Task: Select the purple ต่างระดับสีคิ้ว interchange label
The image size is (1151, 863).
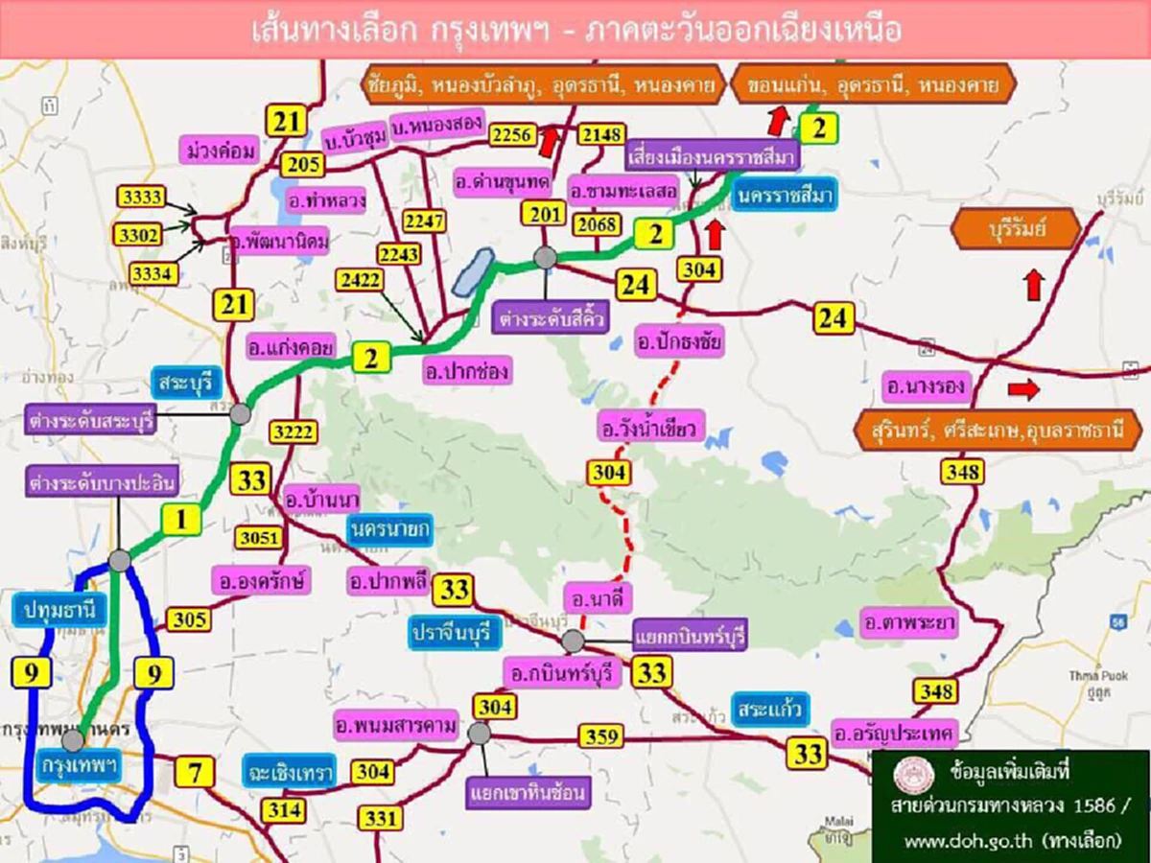Action: [x=552, y=317]
